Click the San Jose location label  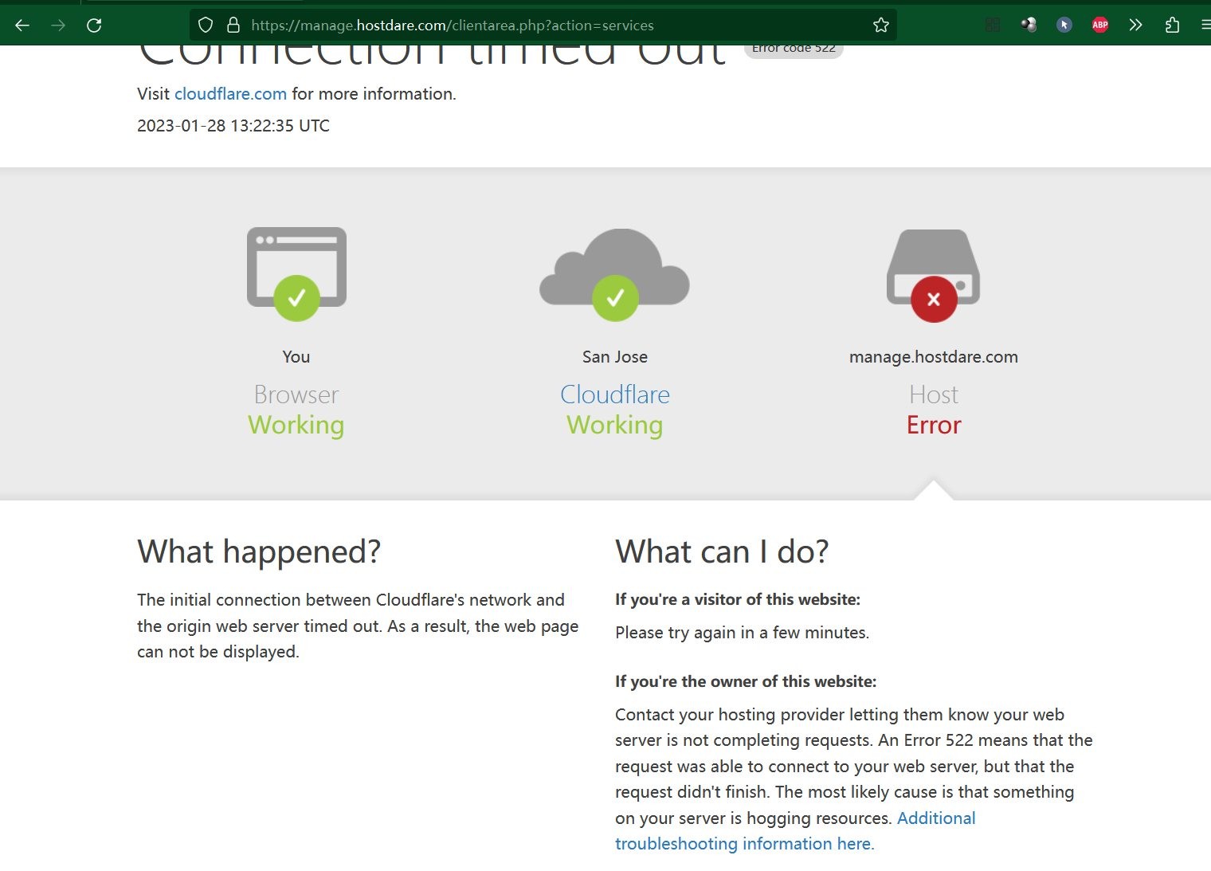coord(615,357)
